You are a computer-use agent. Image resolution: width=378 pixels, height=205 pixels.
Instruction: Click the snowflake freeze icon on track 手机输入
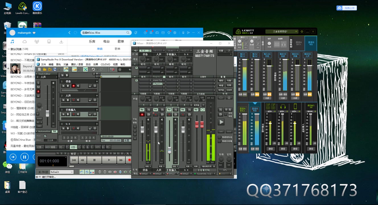tap(95, 114)
